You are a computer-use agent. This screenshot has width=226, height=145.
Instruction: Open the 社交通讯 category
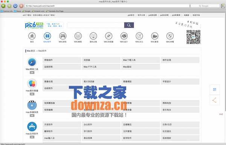(x=180, y=131)
